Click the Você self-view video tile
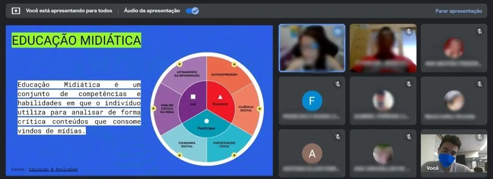 pyautogui.click(x=448, y=154)
